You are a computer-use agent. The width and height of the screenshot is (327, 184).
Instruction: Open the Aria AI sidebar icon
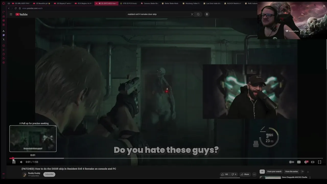(x=4, y=31)
